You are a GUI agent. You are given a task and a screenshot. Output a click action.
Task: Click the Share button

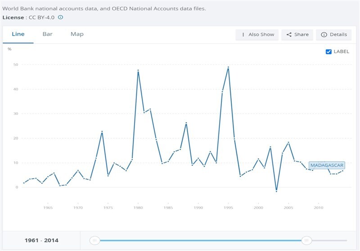(x=297, y=35)
